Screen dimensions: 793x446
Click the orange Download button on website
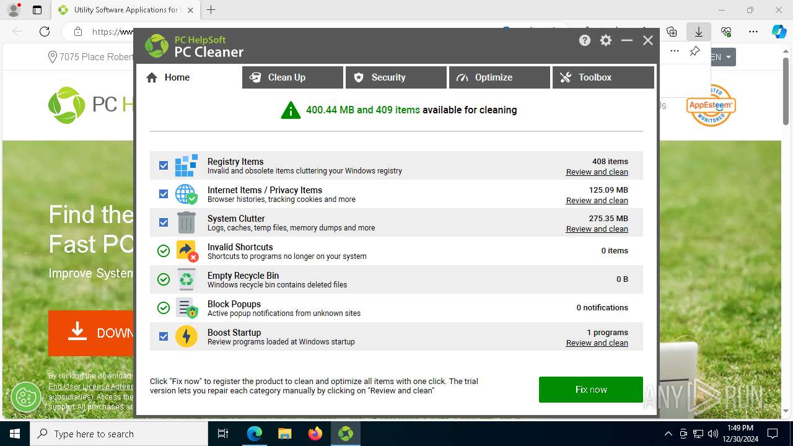tap(92, 333)
